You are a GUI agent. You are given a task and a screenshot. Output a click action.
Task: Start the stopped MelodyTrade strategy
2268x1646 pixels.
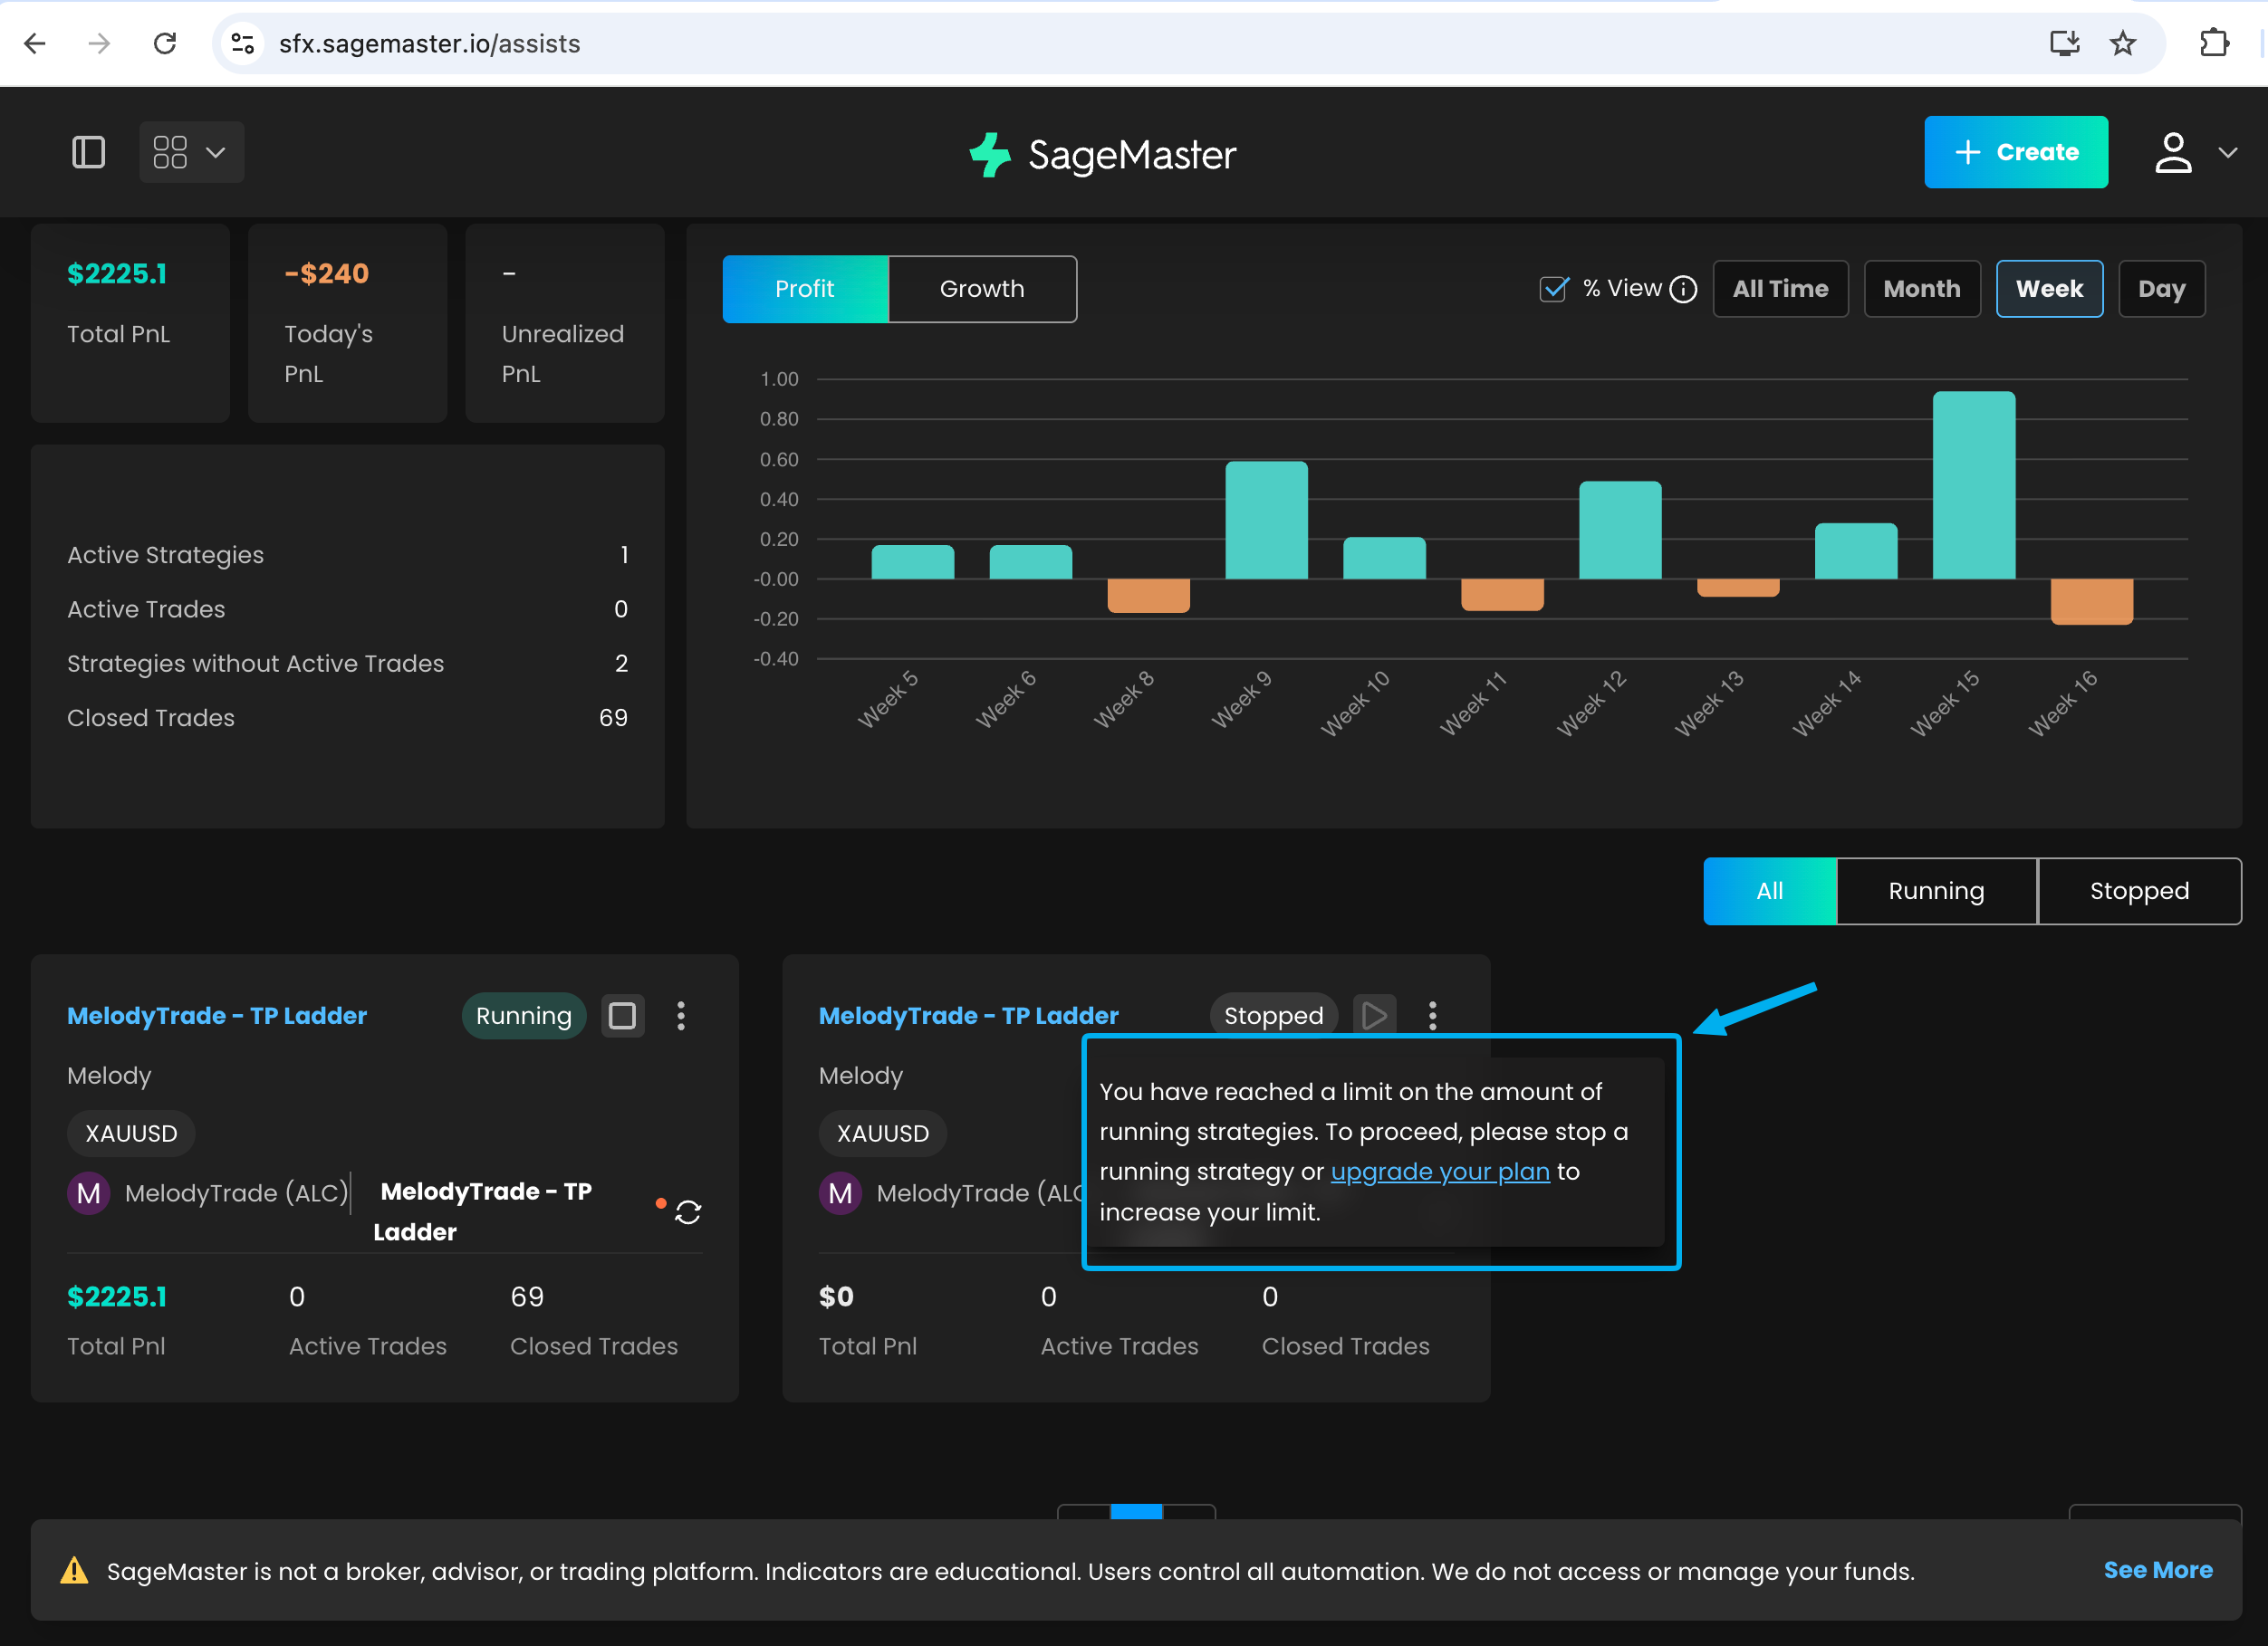click(x=1374, y=1015)
